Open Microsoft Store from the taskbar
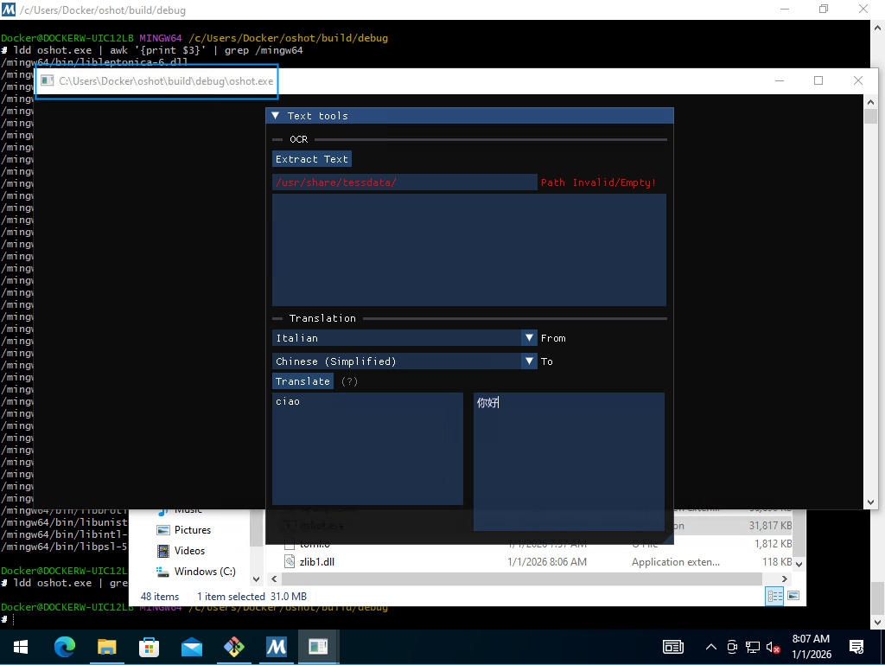This screenshot has width=885, height=665. pos(150,646)
